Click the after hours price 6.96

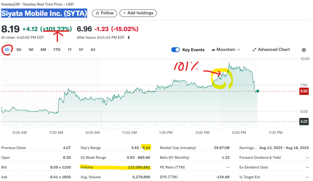click(x=84, y=29)
